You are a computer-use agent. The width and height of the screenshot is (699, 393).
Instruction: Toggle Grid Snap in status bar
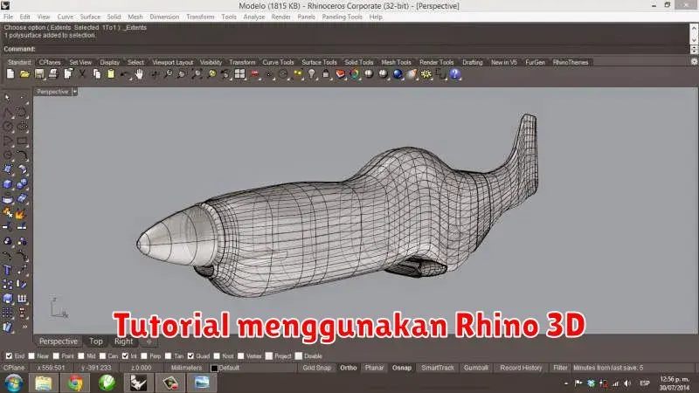[316, 368]
